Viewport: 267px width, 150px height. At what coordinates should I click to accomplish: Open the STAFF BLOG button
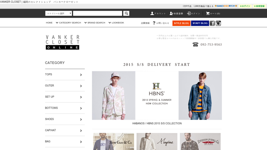point(200,23)
